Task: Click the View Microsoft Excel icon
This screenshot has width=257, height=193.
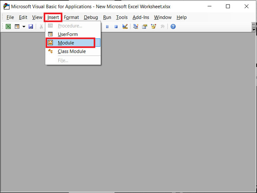Action: 8,26
